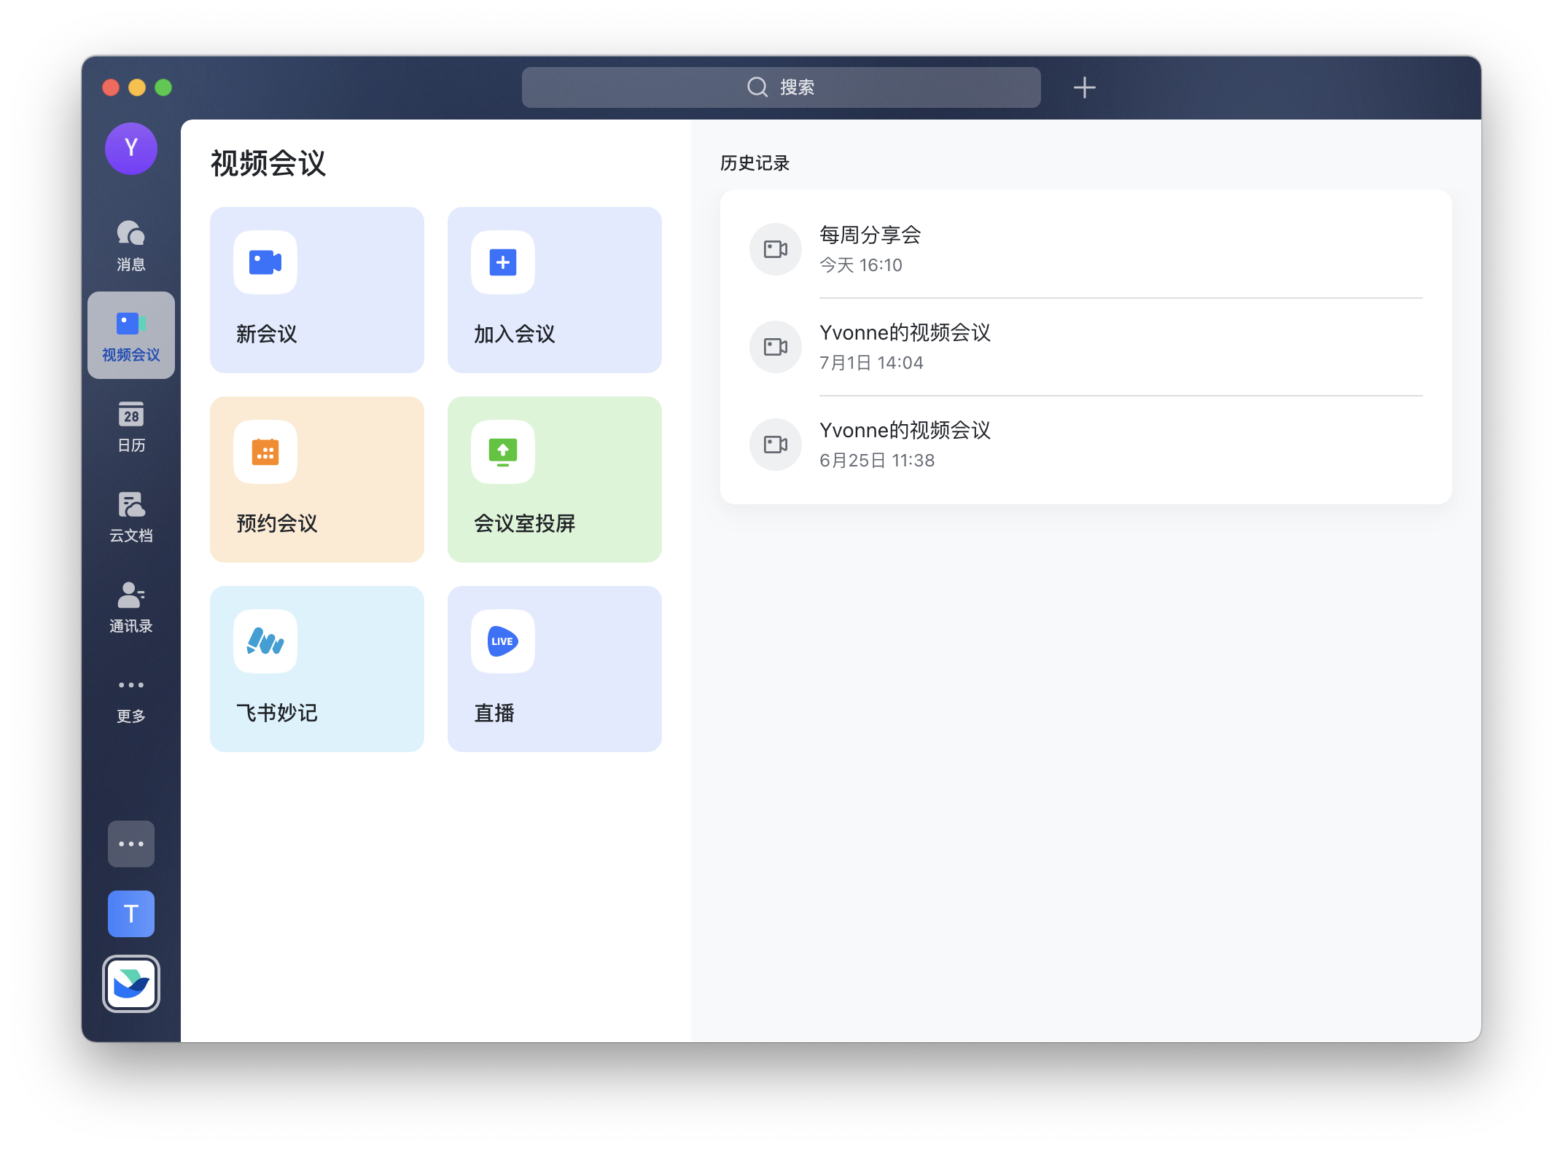Select the Video Meeting (视频会议) sidebar tab
1563x1150 pixels.
[x=131, y=336]
